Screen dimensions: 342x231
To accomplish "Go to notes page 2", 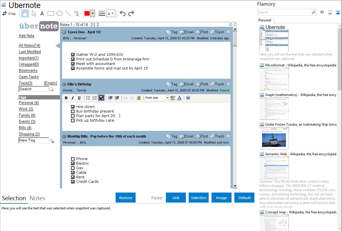I will point(98,24).
